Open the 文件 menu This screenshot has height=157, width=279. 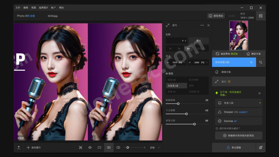coord(18,8)
